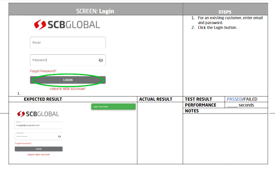Click small CREATE NEW ACCOUNT link in expected result
This screenshot has height=169, width=275.
(38, 155)
